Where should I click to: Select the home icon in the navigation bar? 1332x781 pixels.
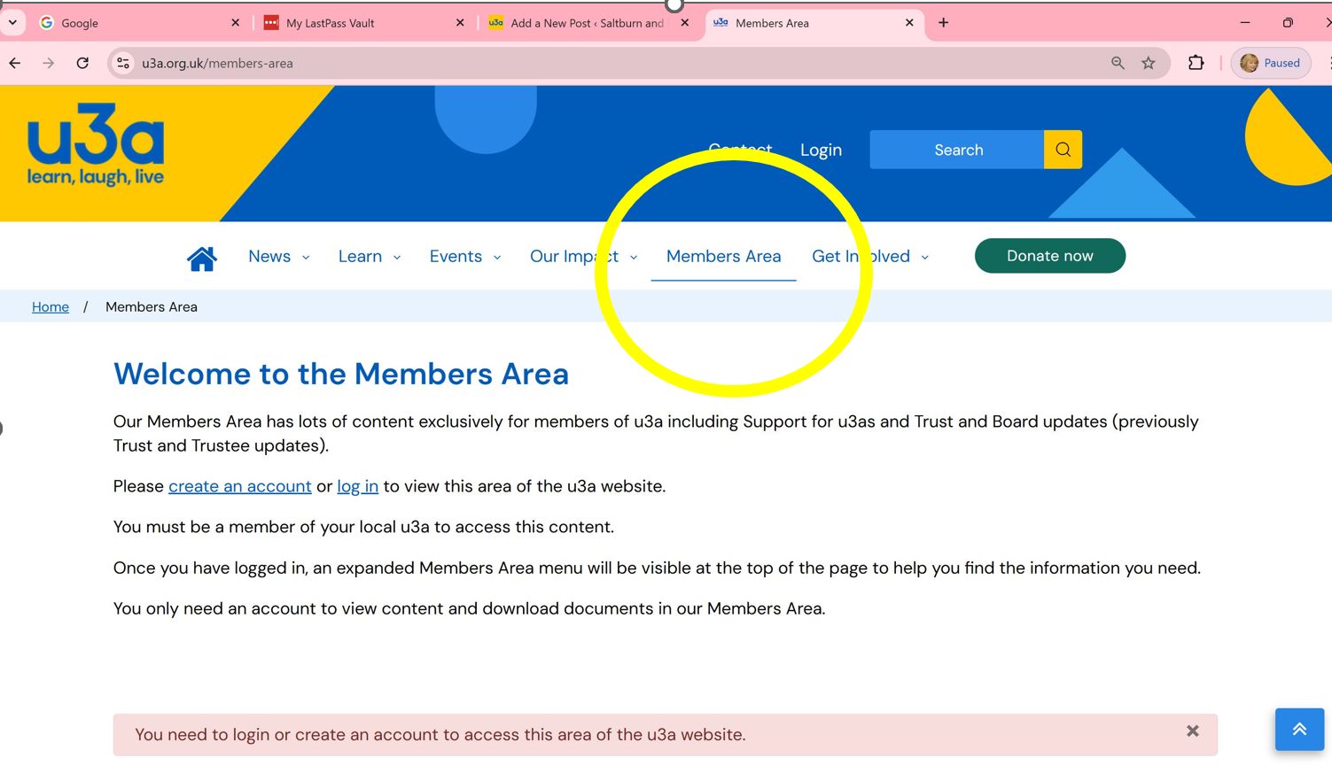pos(201,257)
